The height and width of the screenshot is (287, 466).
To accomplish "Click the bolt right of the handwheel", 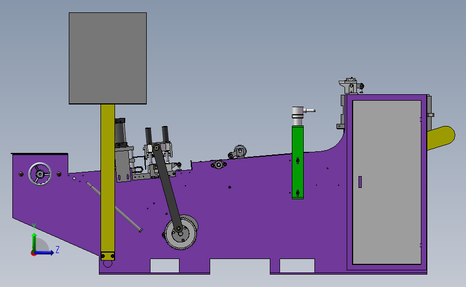I will [x=59, y=174].
